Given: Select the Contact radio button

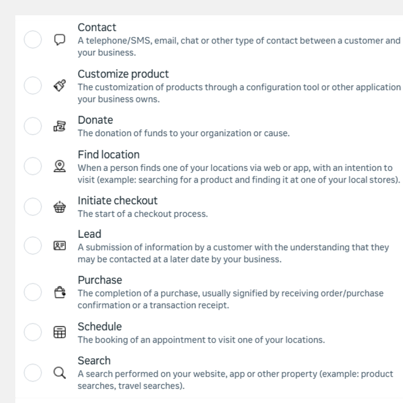Looking at the screenshot, I should [33, 40].
